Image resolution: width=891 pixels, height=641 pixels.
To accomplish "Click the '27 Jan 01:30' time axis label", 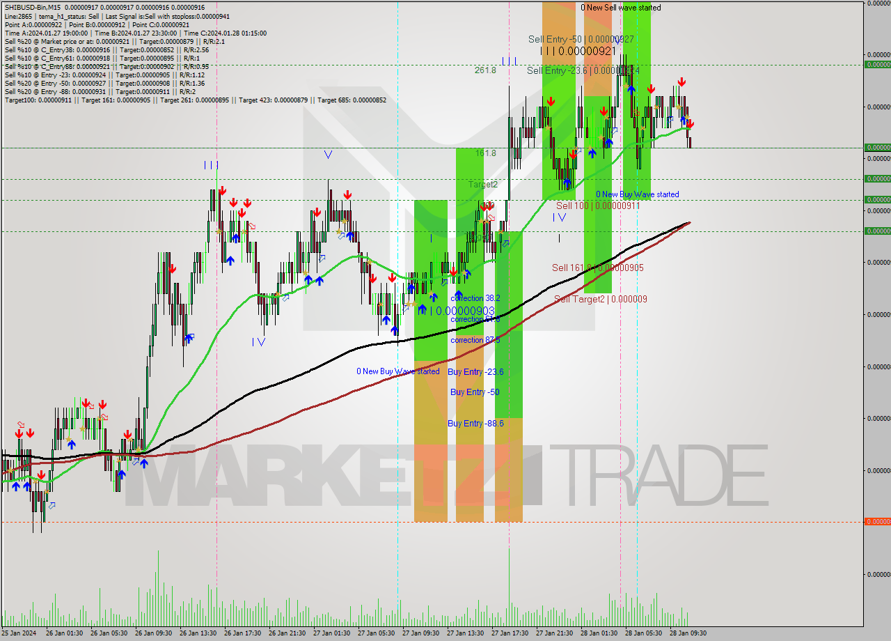I will pyautogui.click(x=331, y=633).
